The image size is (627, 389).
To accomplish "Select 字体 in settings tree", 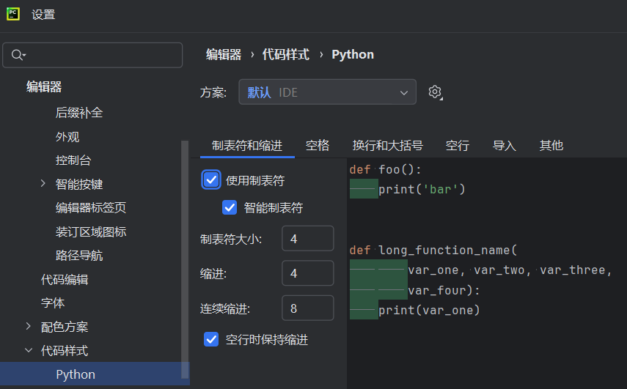I will (53, 303).
